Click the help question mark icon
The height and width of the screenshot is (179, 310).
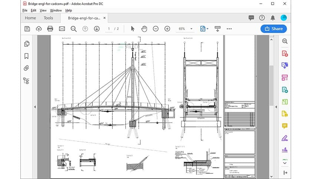pyautogui.click(x=262, y=18)
